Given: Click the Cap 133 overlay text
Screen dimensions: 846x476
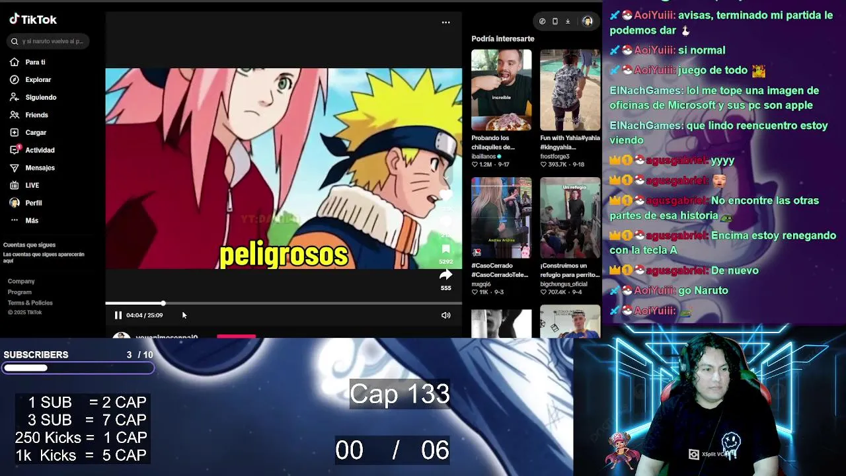Looking at the screenshot, I should coord(400,394).
